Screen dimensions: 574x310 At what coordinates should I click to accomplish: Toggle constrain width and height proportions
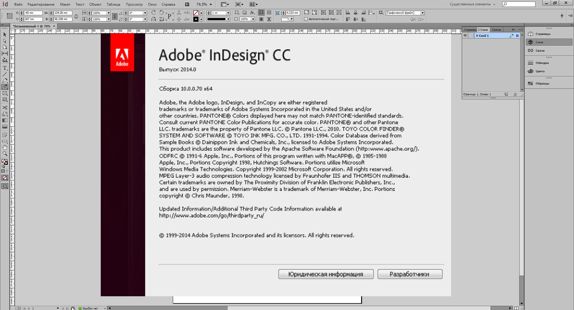coord(76,16)
